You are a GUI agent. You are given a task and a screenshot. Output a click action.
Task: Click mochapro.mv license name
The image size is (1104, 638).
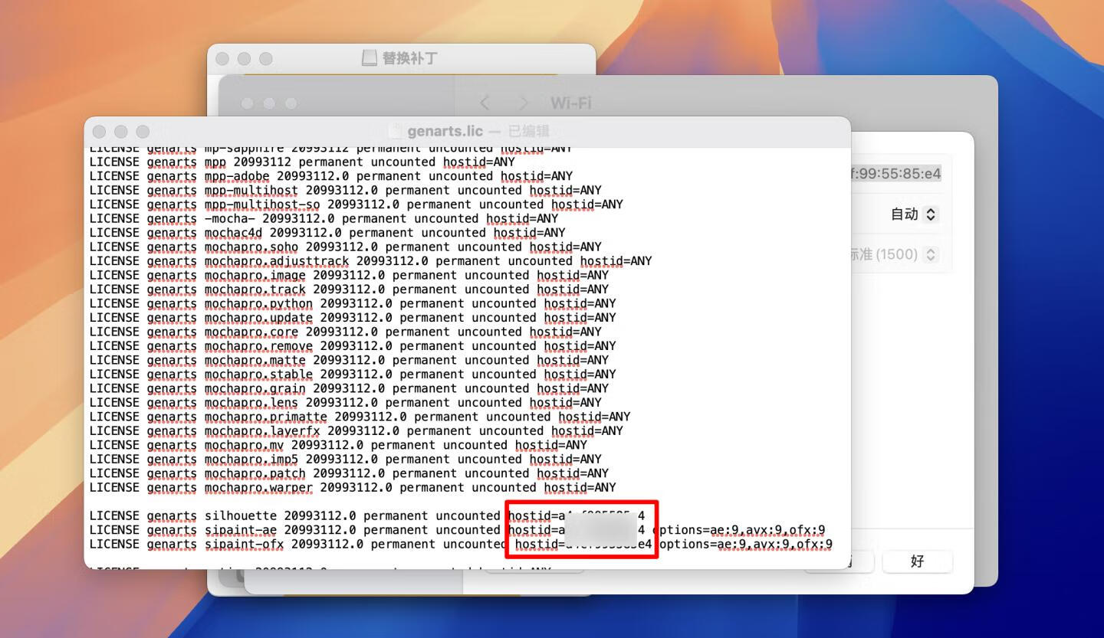tap(244, 445)
